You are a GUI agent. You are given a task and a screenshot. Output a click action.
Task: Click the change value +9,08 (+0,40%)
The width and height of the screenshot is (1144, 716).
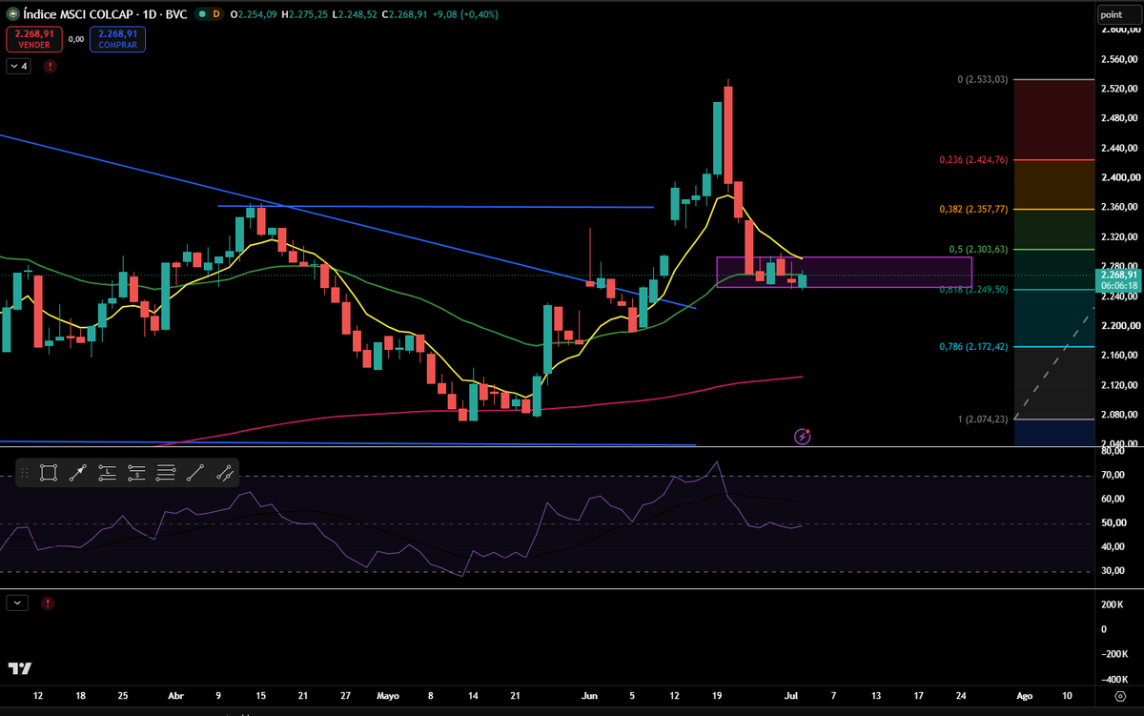(466, 13)
